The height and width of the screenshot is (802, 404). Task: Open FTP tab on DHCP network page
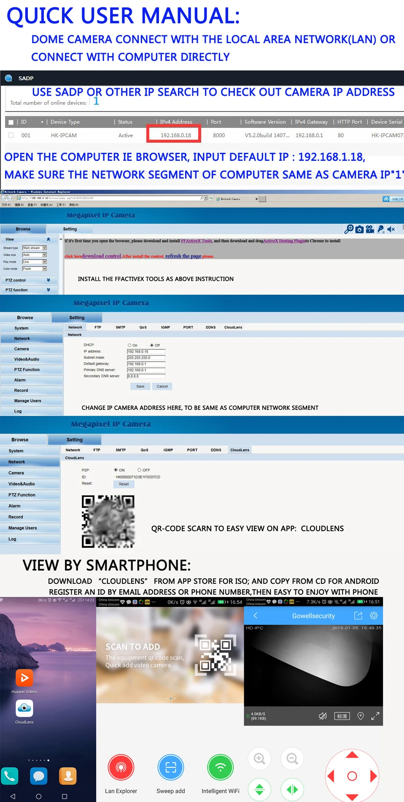[x=98, y=328]
